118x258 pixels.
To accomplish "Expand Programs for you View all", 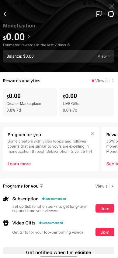I will click(105, 186).
